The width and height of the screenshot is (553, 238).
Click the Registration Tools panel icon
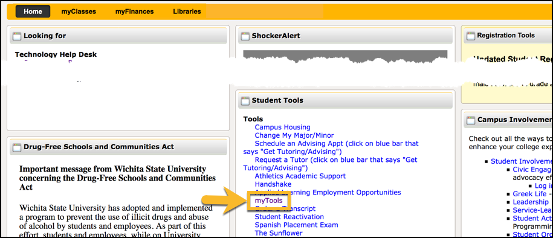(x=470, y=36)
